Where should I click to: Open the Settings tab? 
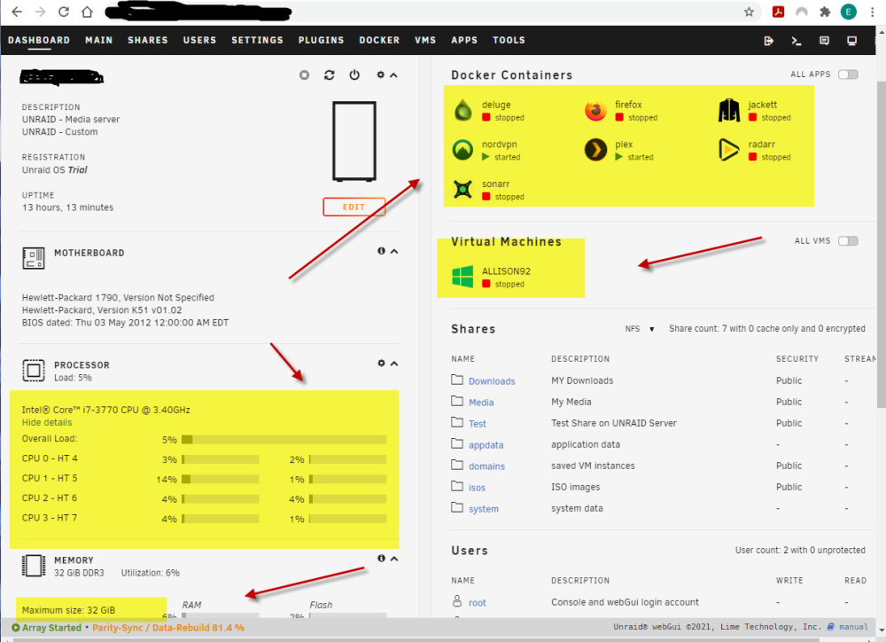[257, 40]
